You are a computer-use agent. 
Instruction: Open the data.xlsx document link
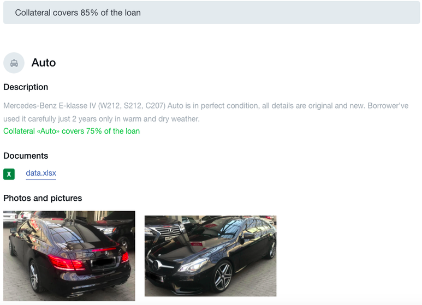coord(41,173)
